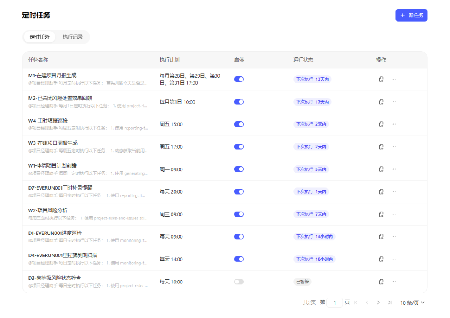Pause the W2-项目风险分析 task switch

239,214
